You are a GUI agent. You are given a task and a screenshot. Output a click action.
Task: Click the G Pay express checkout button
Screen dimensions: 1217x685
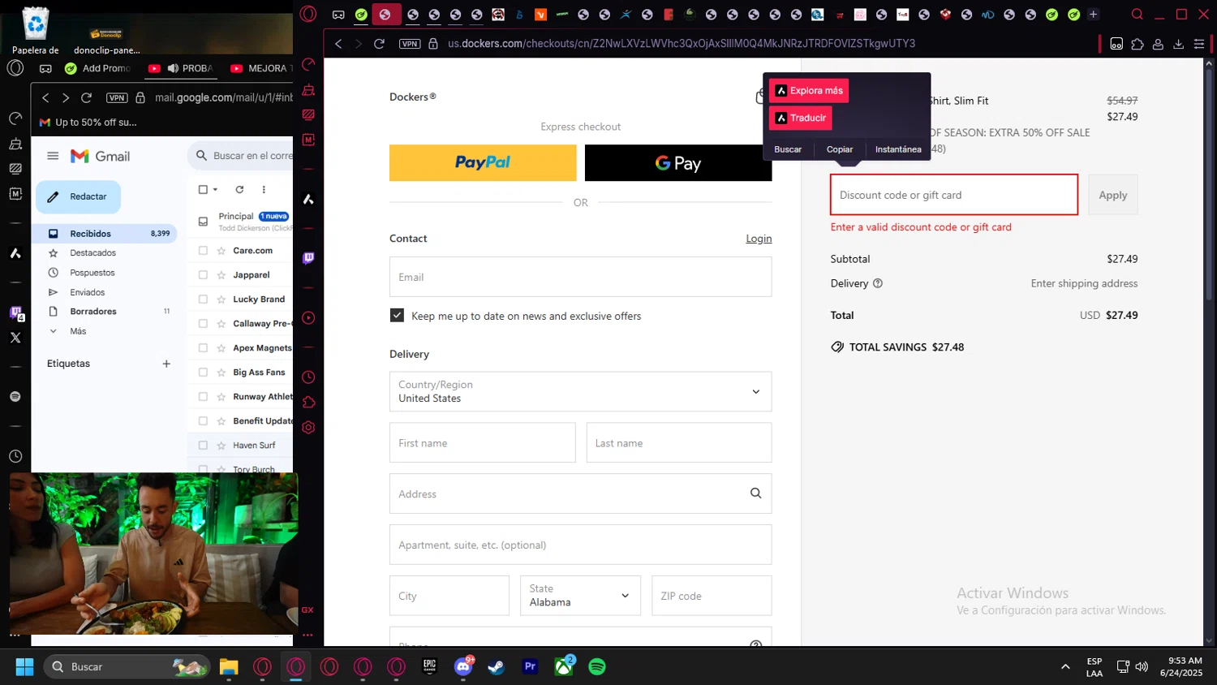point(678,163)
